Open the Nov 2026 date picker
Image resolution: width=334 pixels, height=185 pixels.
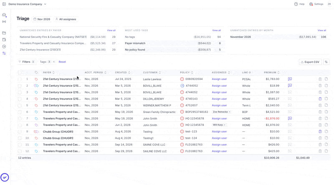(42, 19)
